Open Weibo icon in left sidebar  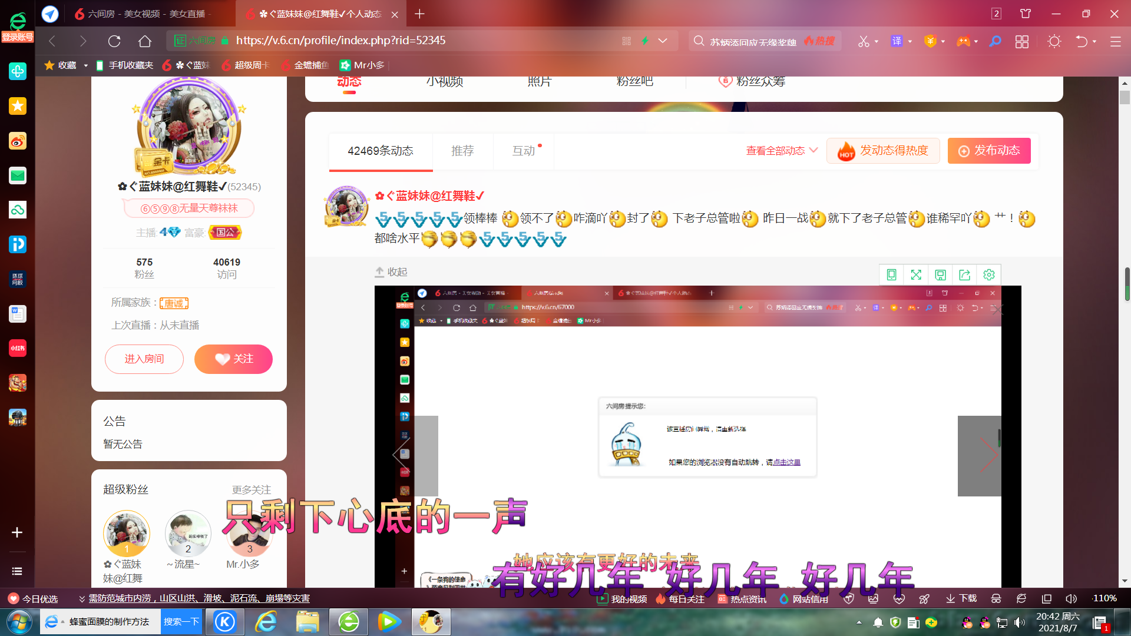pos(18,141)
